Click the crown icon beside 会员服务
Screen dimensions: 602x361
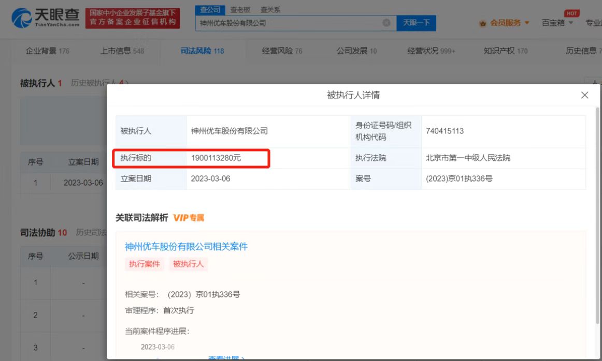coord(483,23)
